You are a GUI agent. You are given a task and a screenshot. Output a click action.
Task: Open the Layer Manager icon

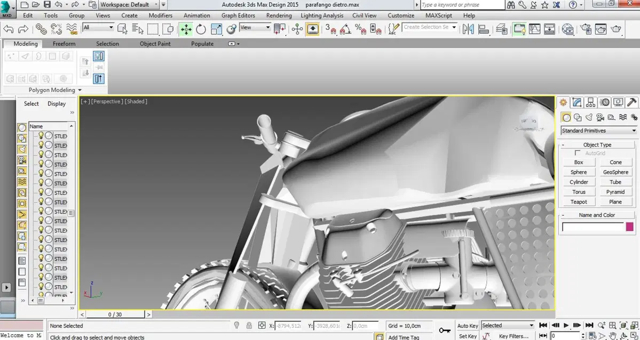(x=502, y=29)
